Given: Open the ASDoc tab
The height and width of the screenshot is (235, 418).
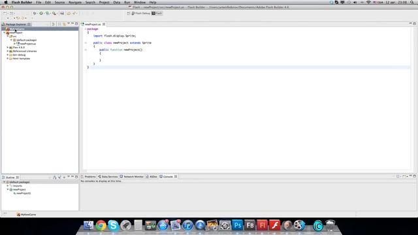Looking at the screenshot, I should (152, 176).
